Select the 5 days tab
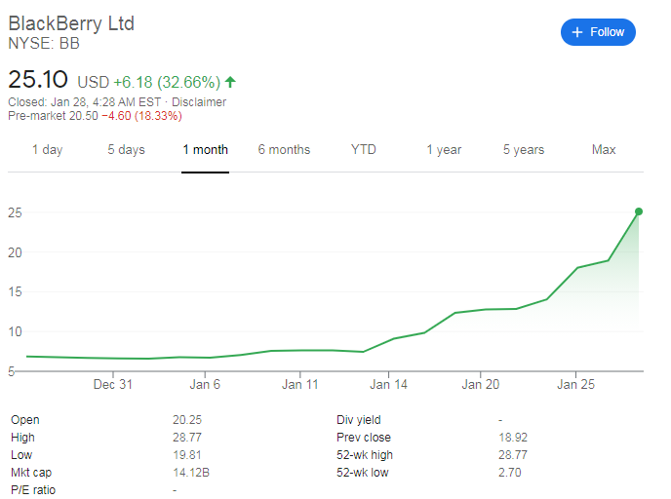 click(x=126, y=150)
